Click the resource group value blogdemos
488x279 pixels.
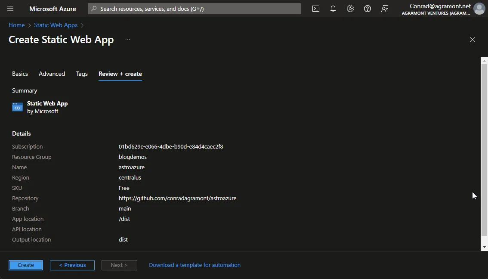coord(133,157)
